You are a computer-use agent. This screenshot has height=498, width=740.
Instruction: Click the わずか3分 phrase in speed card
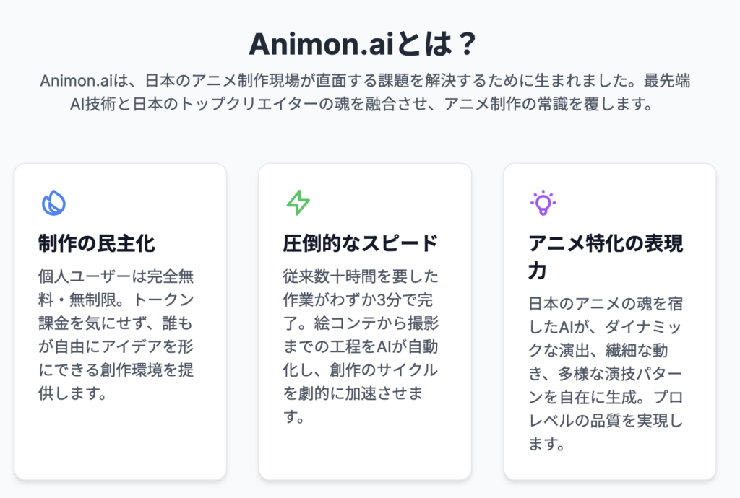click(369, 300)
